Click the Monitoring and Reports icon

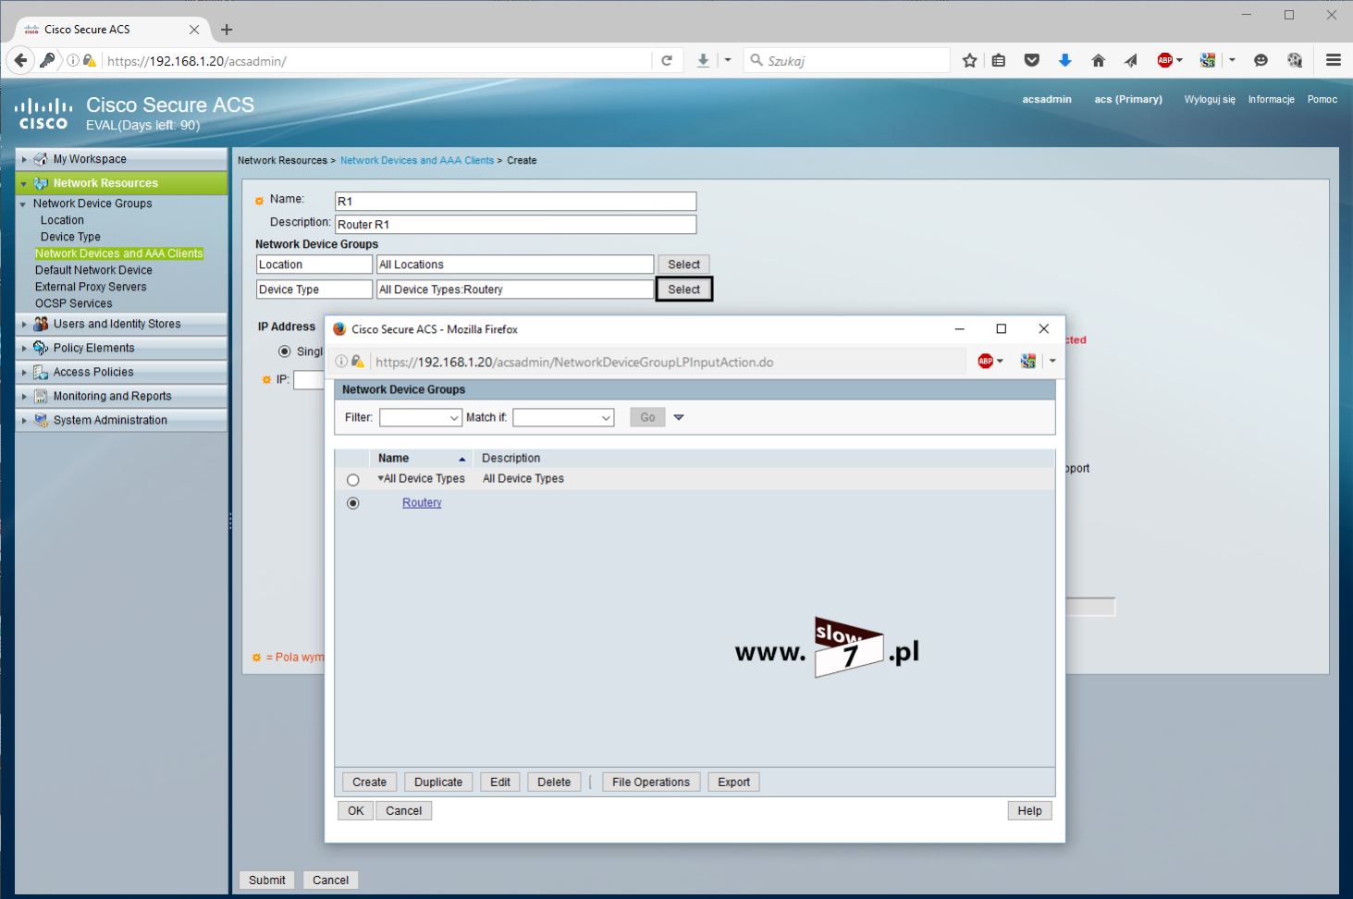[41, 396]
